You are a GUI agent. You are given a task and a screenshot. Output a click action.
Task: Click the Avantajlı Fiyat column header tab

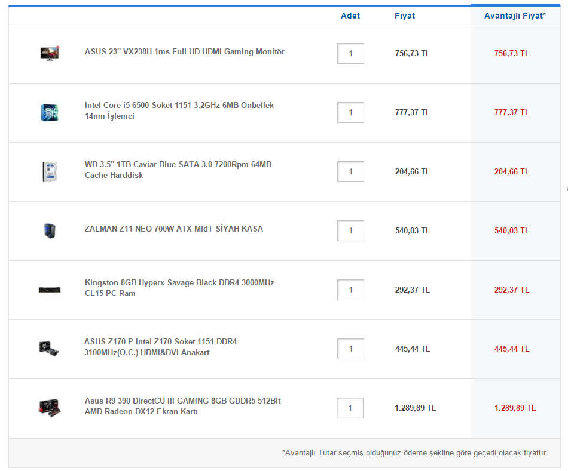pyautogui.click(x=514, y=16)
